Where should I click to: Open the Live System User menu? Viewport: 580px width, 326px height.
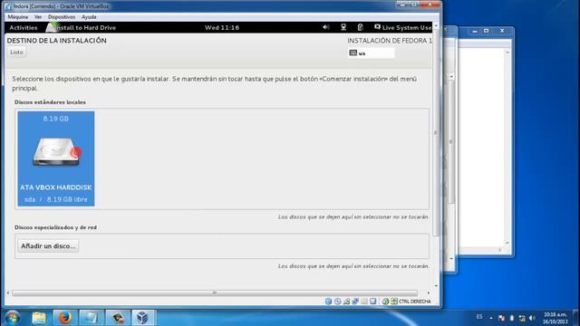[x=402, y=28]
